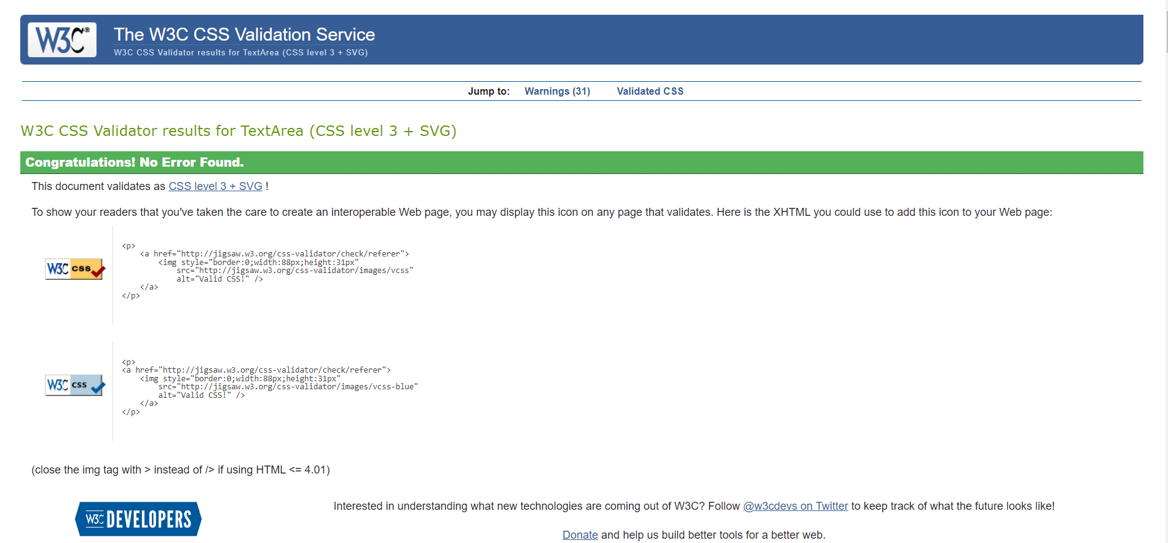Jump to Warnings (31)
The height and width of the screenshot is (543, 1168).
[x=557, y=91]
